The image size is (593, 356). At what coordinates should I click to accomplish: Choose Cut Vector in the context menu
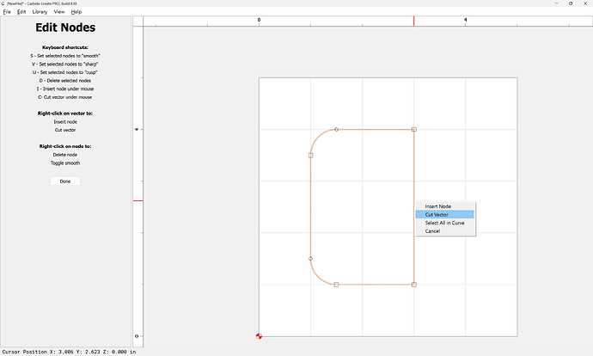point(437,214)
